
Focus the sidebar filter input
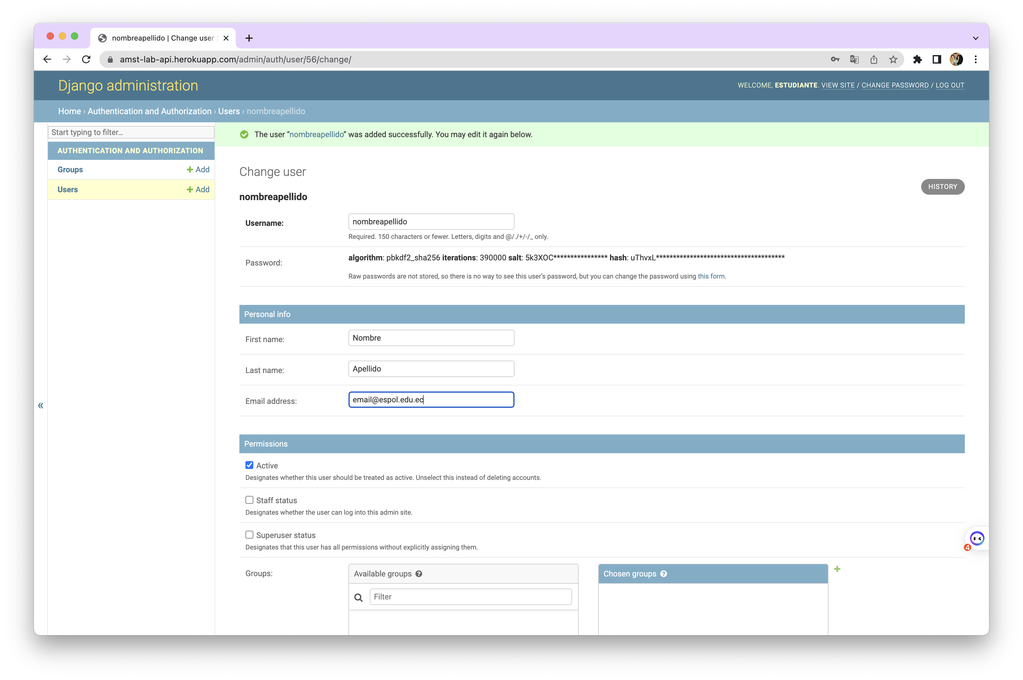pos(131,132)
